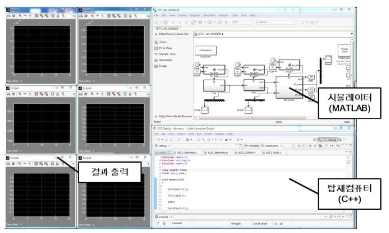
Task: Click the Annotation item in Simulink palette
Action: point(163,60)
